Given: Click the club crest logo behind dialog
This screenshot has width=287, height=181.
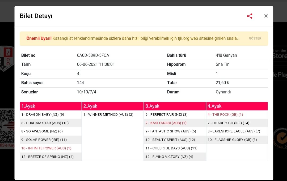Looking at the screenshot, I should coord(7,58).
